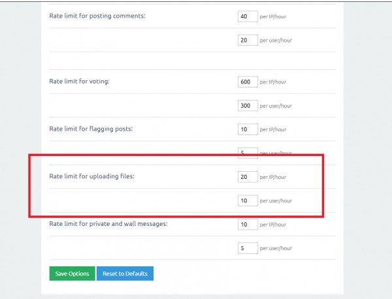
Task: Click 'per IP/hour' text beside posting comments field
Action: 273,16
